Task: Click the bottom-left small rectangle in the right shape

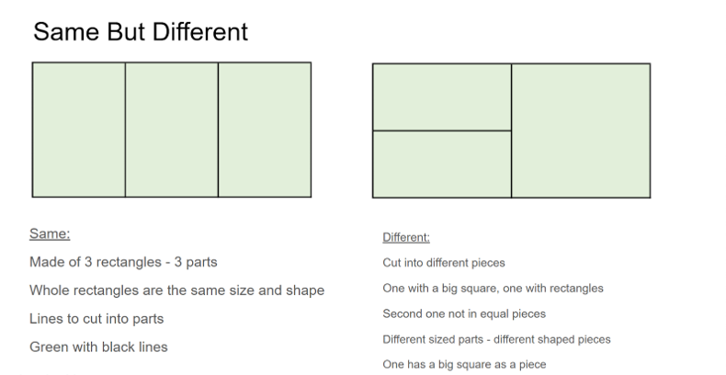Action: click(442, 165)
